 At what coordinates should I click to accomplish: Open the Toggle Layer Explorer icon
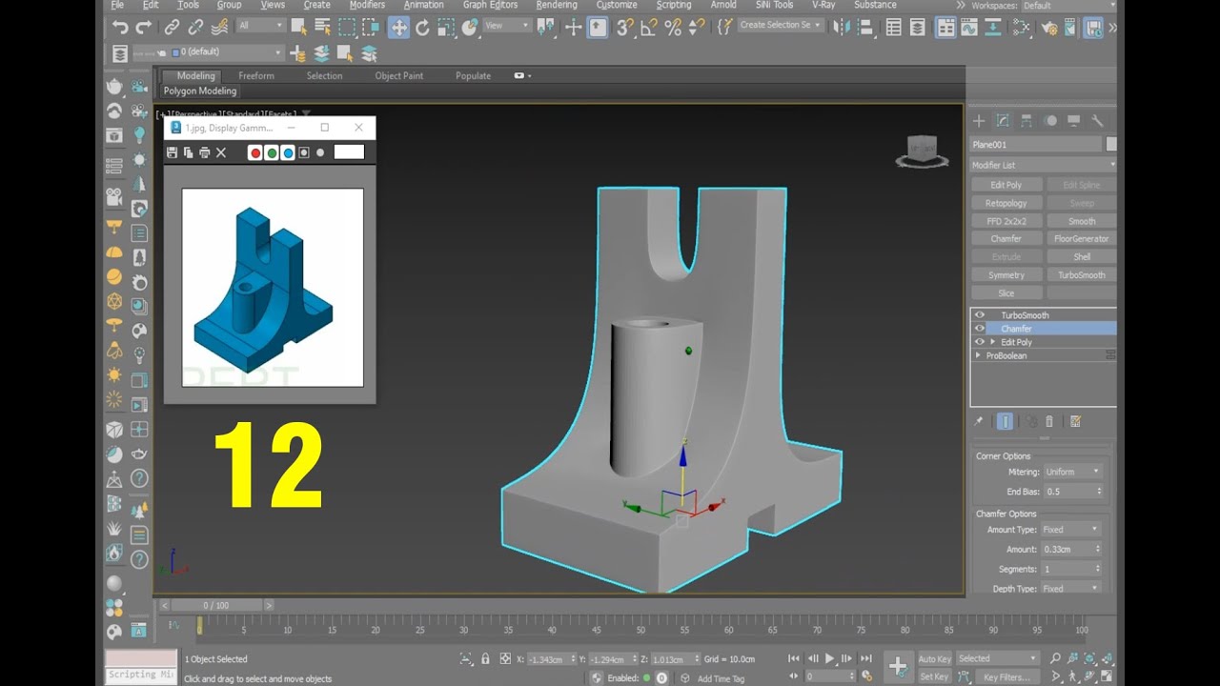[917, 28]
